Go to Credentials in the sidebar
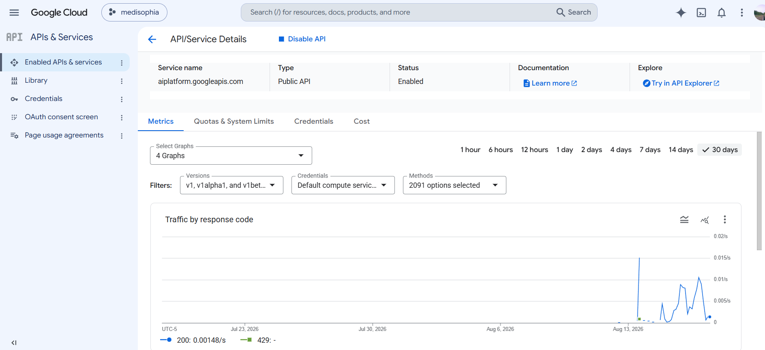The image size is (765, 350). pyautogui.click(x=43, y=99)
